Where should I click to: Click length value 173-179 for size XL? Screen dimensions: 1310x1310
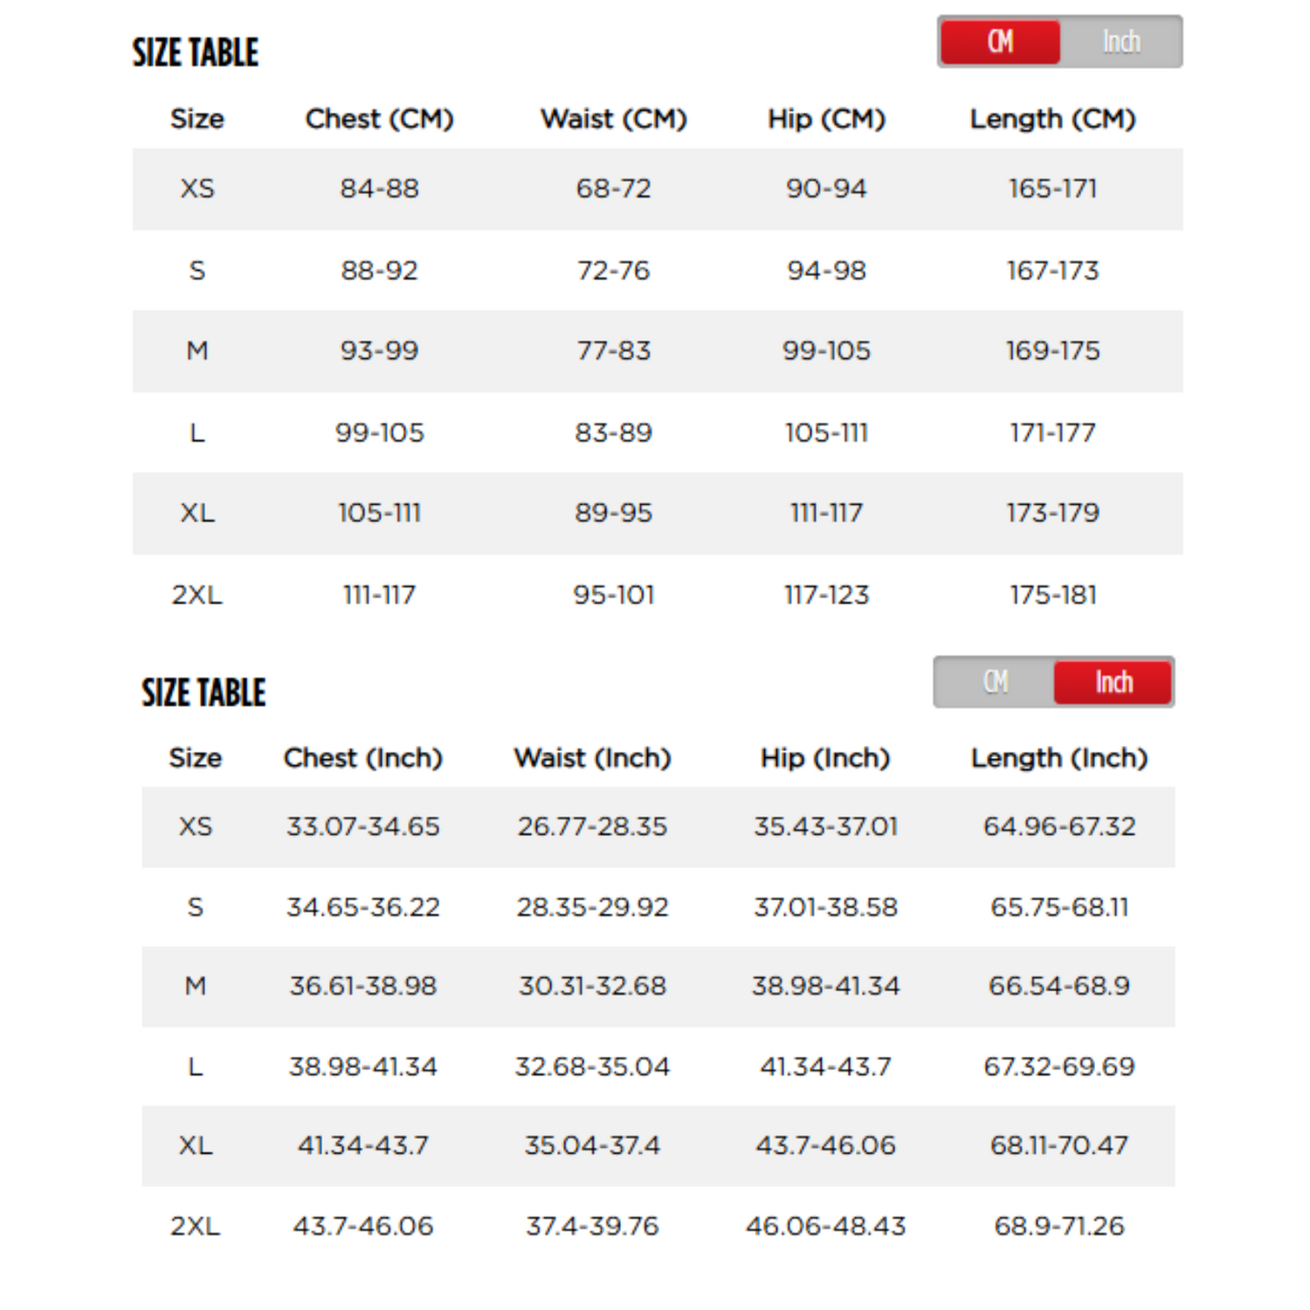coord(1053,513)
